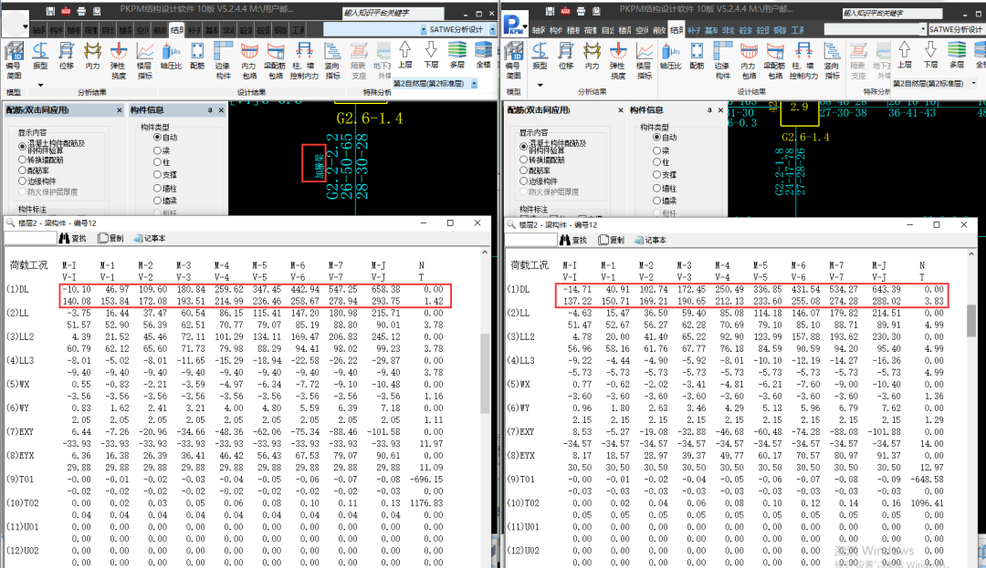Open 记事本 in left results window
This screenshot has height=568, width=986.
coord(150,239)
